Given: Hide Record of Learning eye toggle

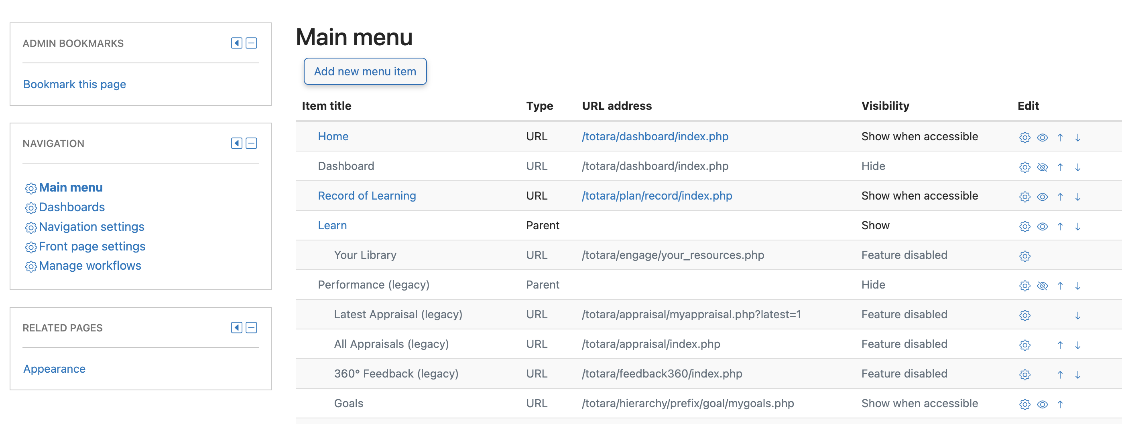Looking at the screenshot, I should [x=1042, y=196].
